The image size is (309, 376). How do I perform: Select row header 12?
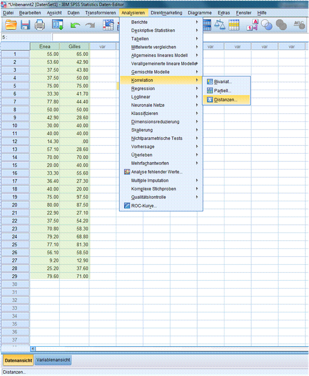[15, 141]
